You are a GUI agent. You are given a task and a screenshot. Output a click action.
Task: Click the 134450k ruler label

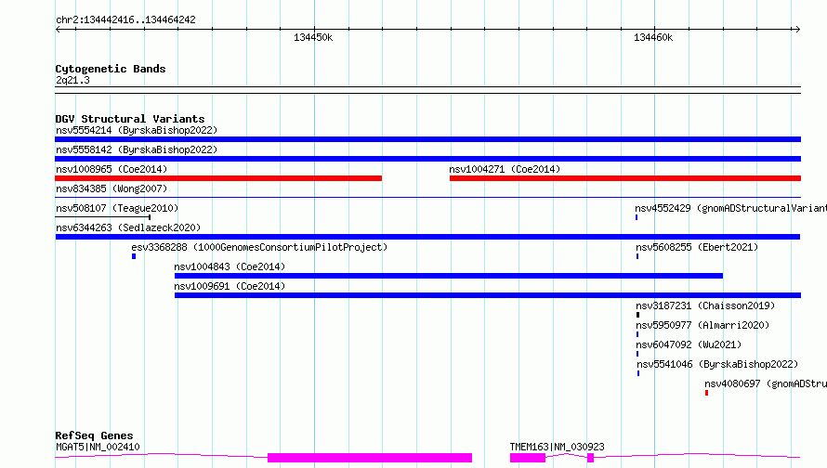tap(313, 37)
